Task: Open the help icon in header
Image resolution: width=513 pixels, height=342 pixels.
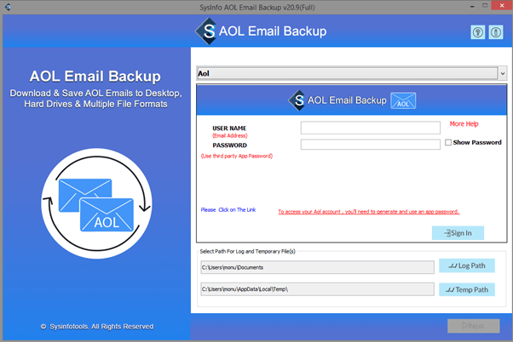Action: point(478,32)
